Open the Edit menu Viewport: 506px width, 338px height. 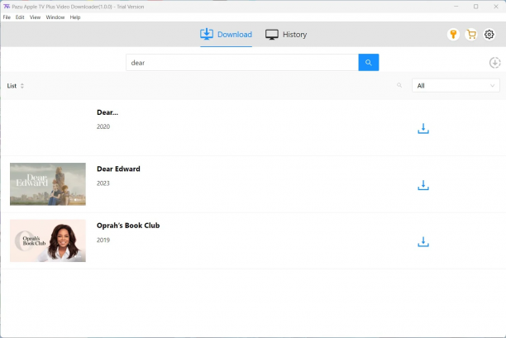[20, 17]
